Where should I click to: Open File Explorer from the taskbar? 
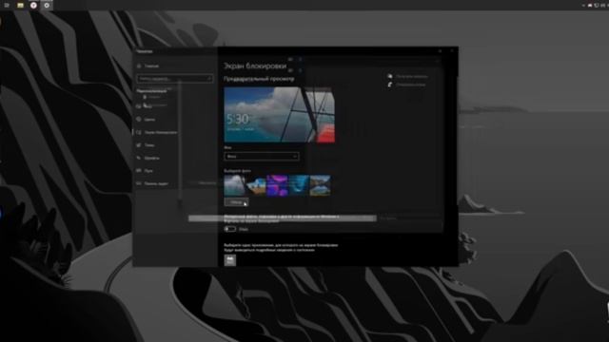pos(20,5)
